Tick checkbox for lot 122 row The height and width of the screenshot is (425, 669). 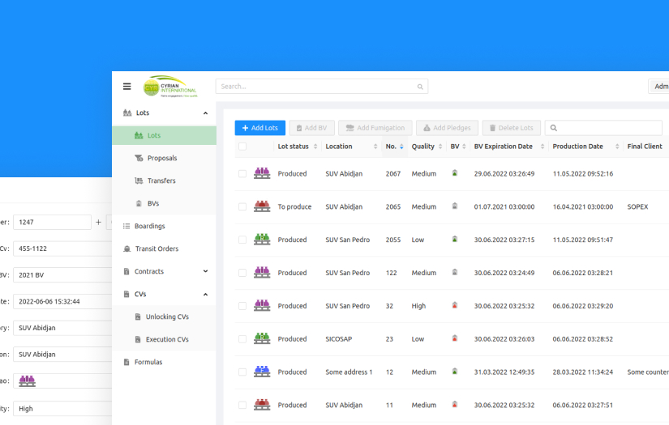(x=242, y=273)
